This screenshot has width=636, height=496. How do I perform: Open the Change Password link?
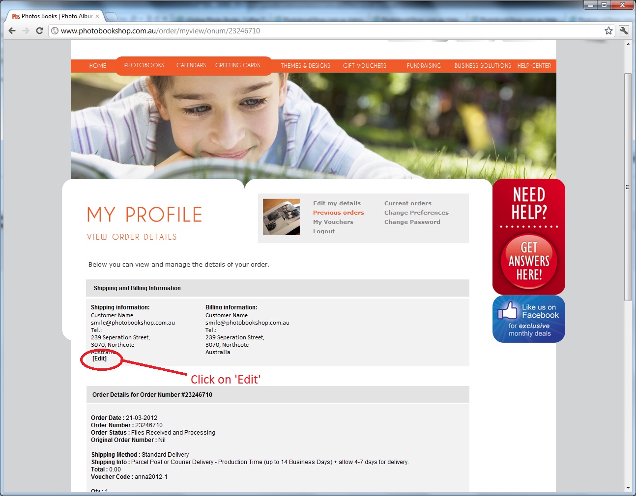click(412, 222)
